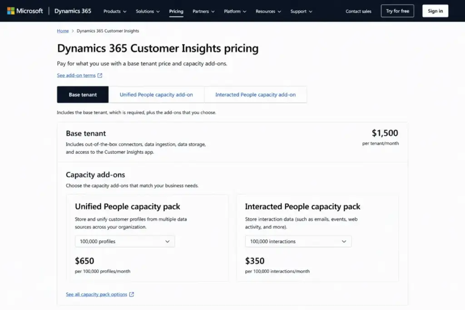Screen dimensions: 465x310
Task: Open the 100,000 profiles dropdown
Action: [125, 241]
